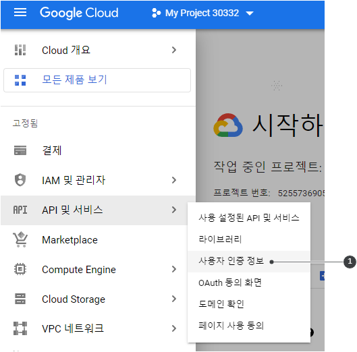
Task: Click the Cloud Storage icon
Action: [x=20, y=299]
